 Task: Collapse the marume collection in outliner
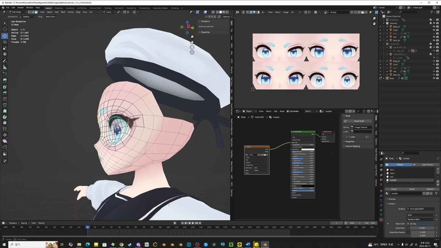(384, 23)
